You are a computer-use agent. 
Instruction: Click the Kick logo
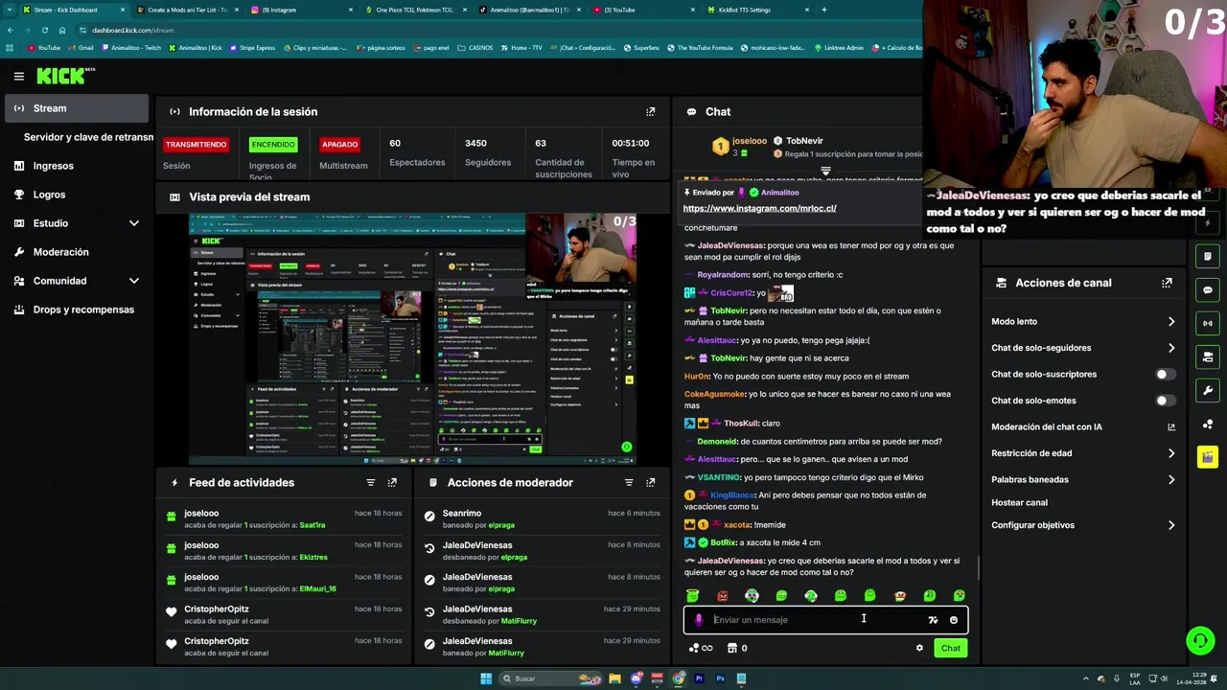point(63,76)
